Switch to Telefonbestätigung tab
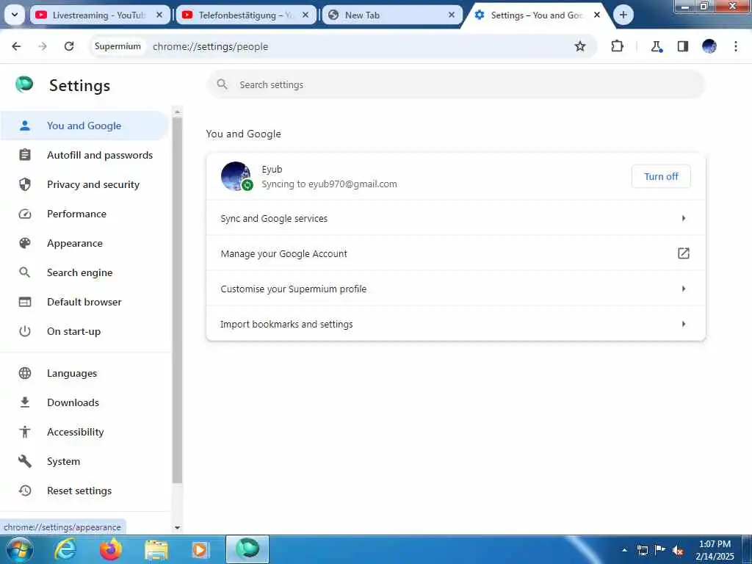 246,15
